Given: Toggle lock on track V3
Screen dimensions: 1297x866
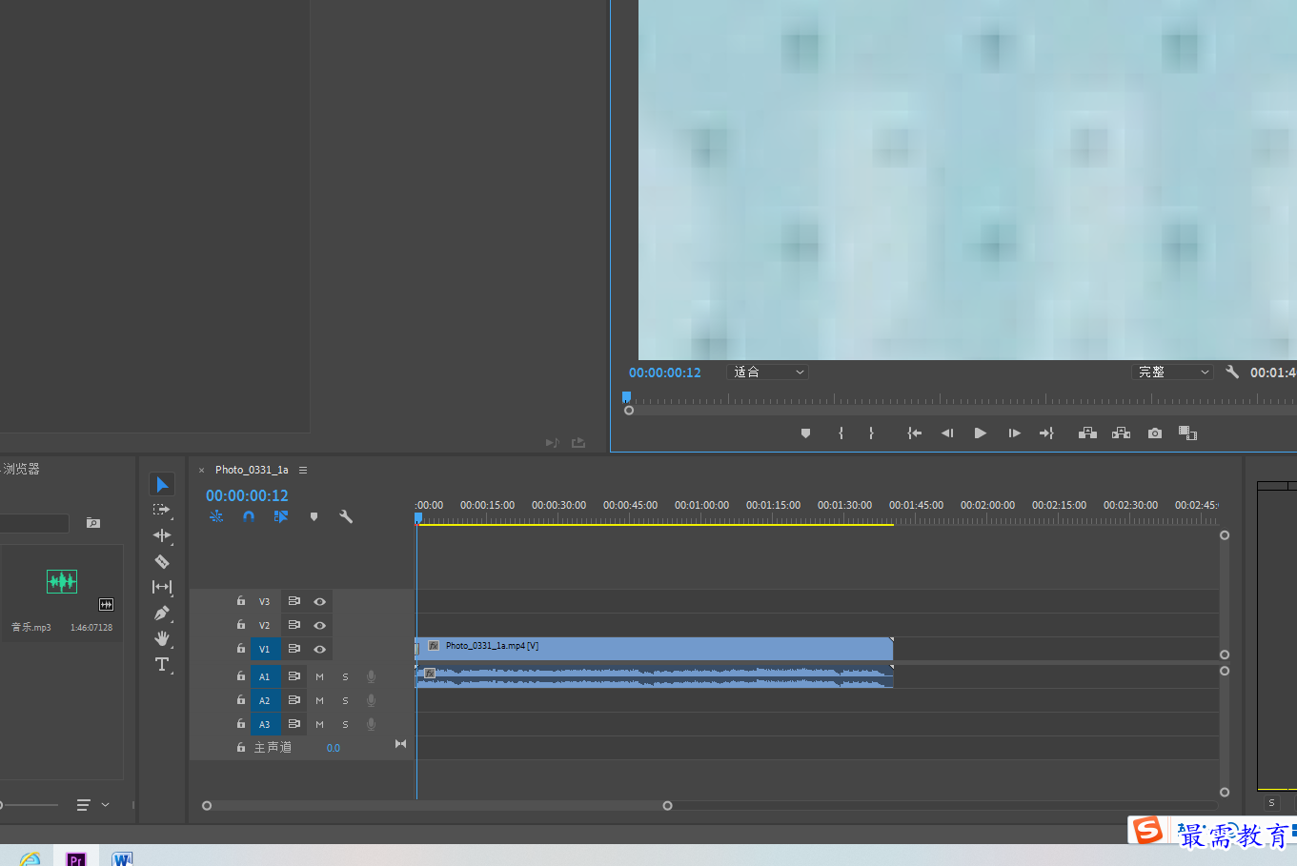Looking at the screenshot, I should 241,601.
